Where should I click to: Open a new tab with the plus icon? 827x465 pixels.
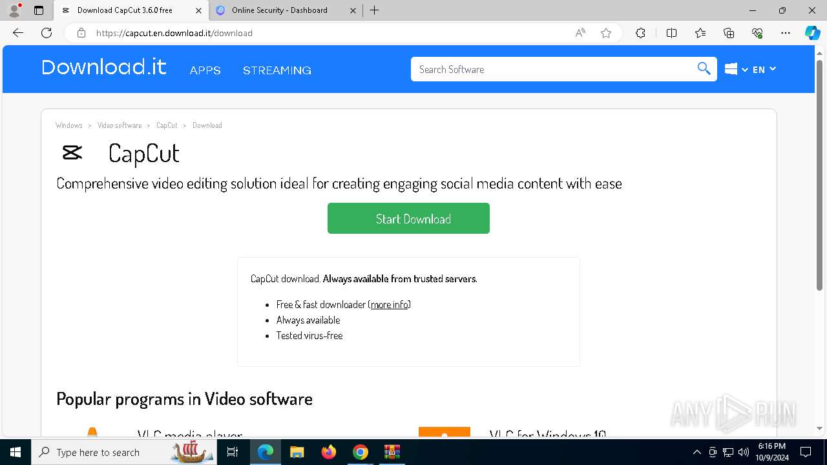tap(375, 10)
